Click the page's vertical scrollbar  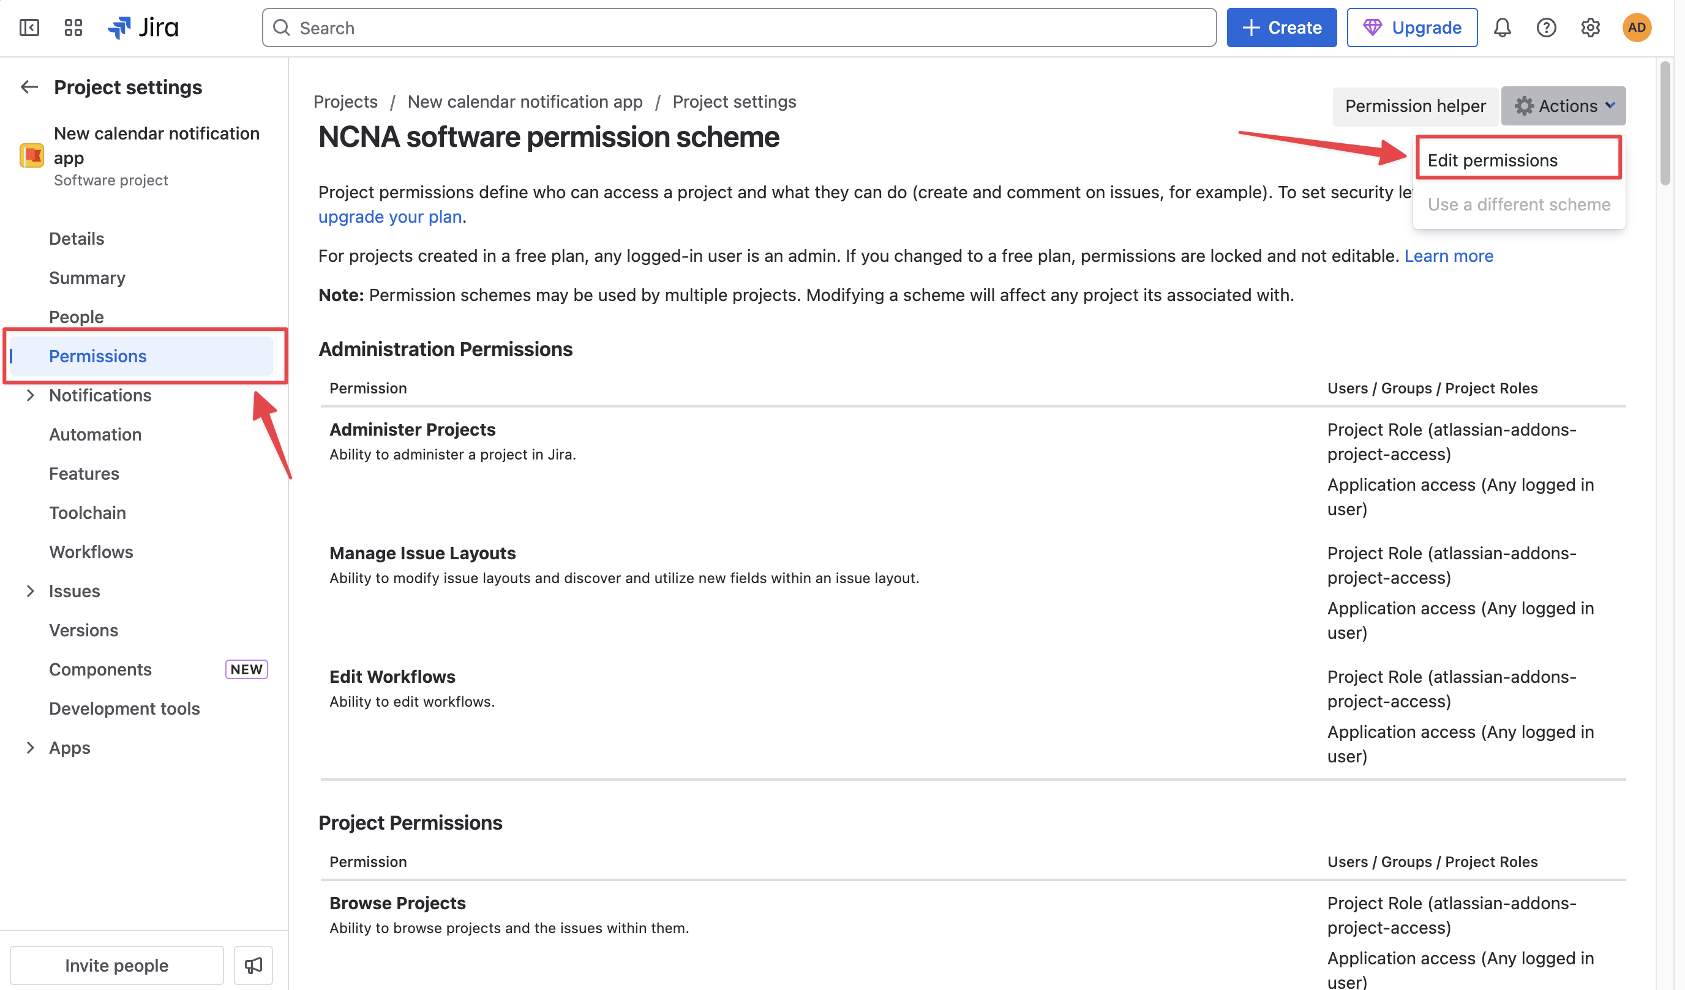coord(1664,124)
